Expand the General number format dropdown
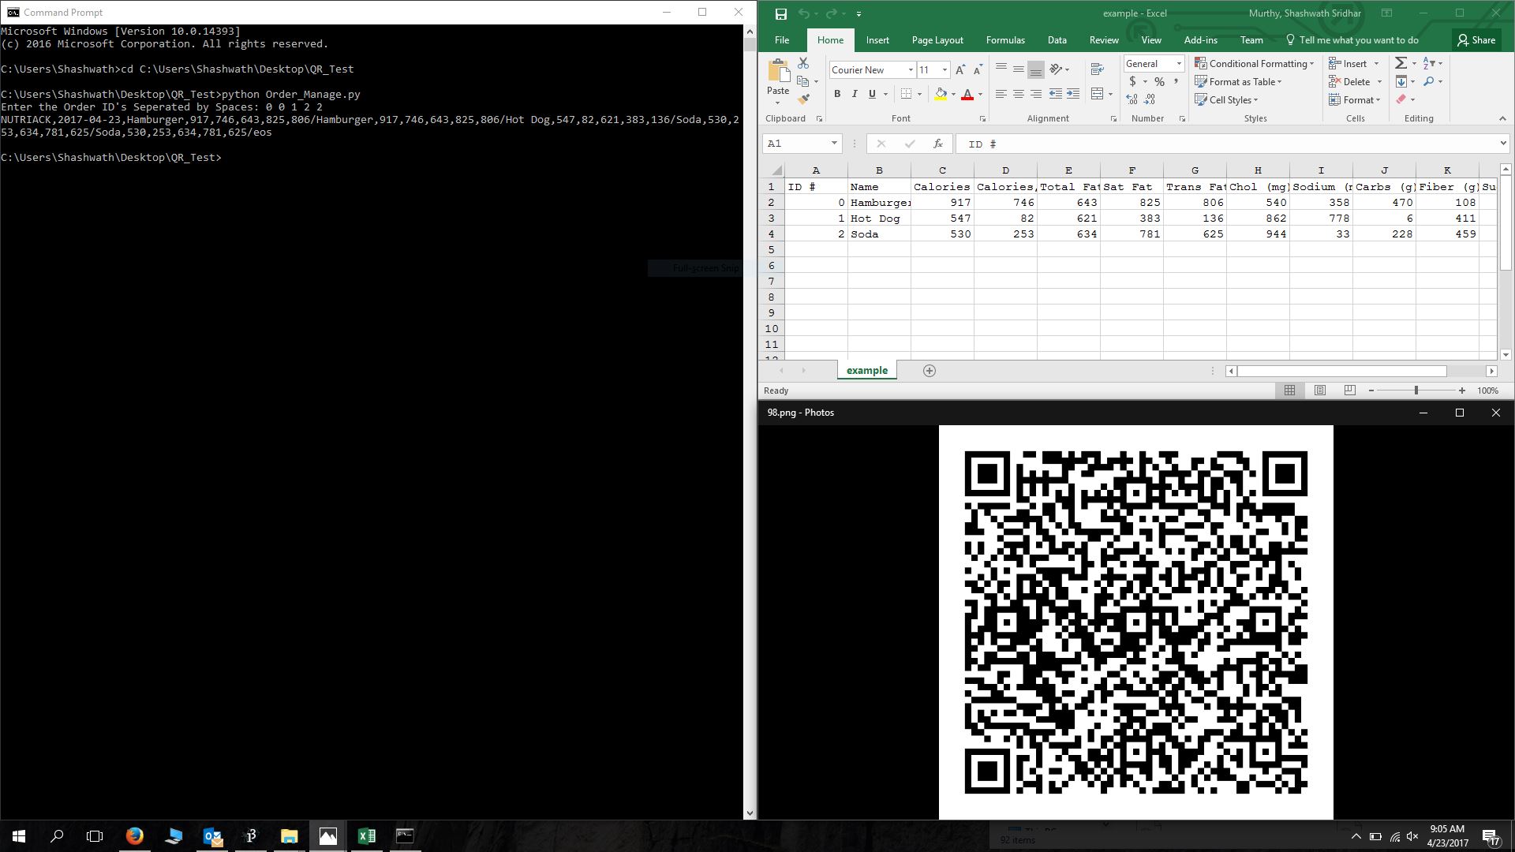1515x852 pixels. (1179, 64)
